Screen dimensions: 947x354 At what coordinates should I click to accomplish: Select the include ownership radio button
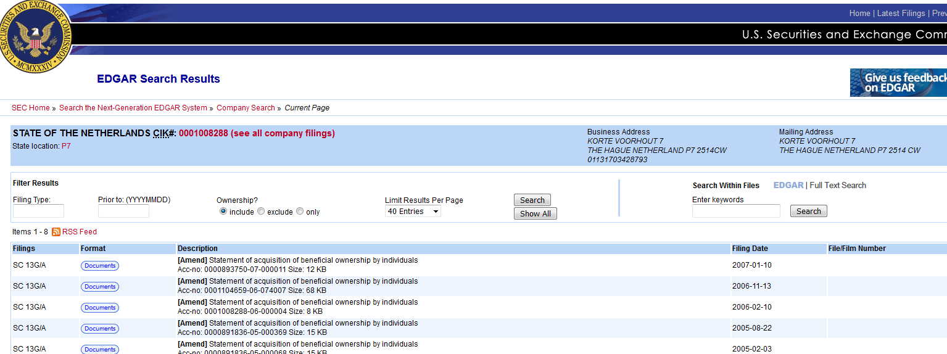223,212
